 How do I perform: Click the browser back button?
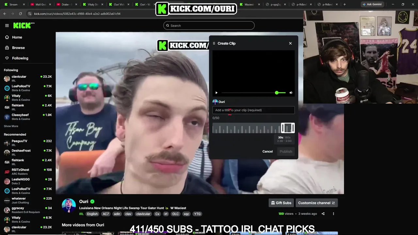tap(5, 14)
